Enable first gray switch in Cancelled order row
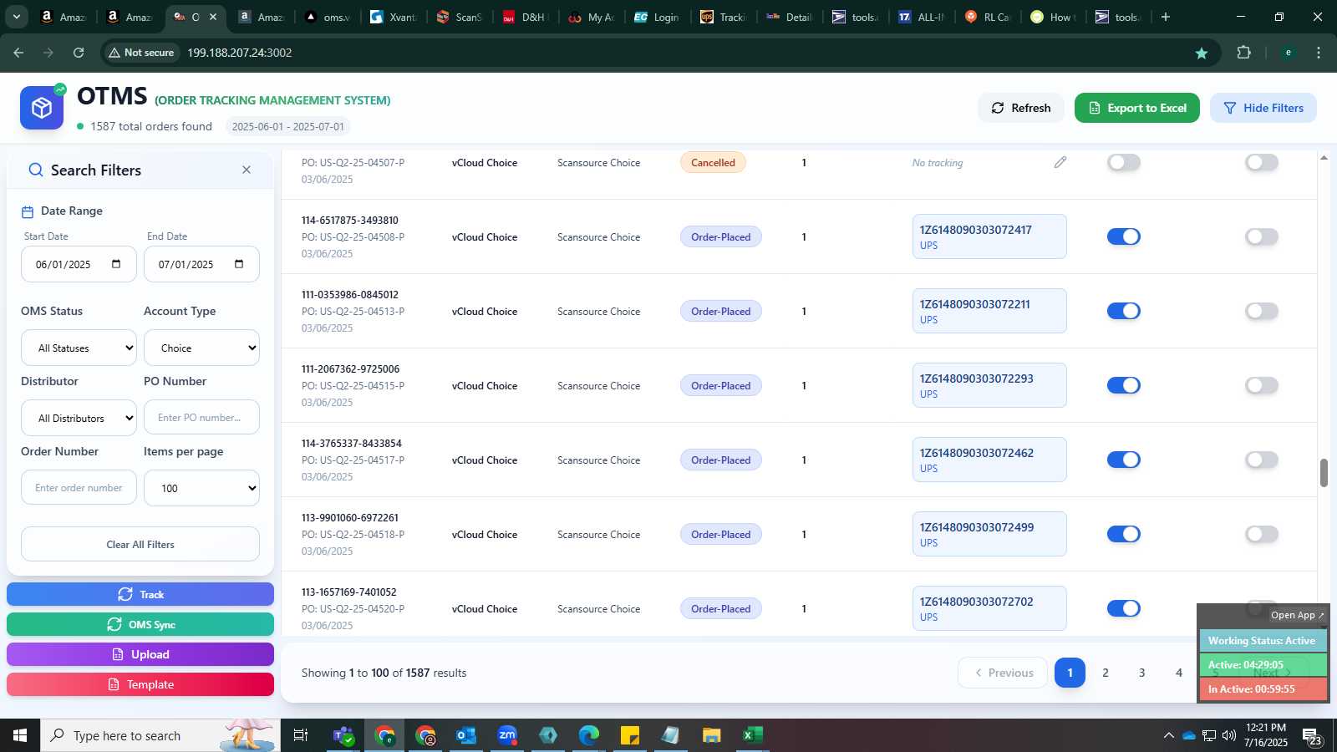Viewport: 1337px width, 752px height. pyautogui.click(x=1124, y=162)
